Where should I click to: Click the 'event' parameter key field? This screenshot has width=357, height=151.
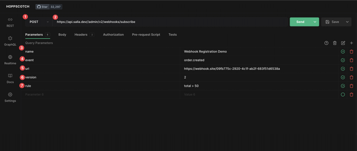pyautogui.click(x=101, y=60)
